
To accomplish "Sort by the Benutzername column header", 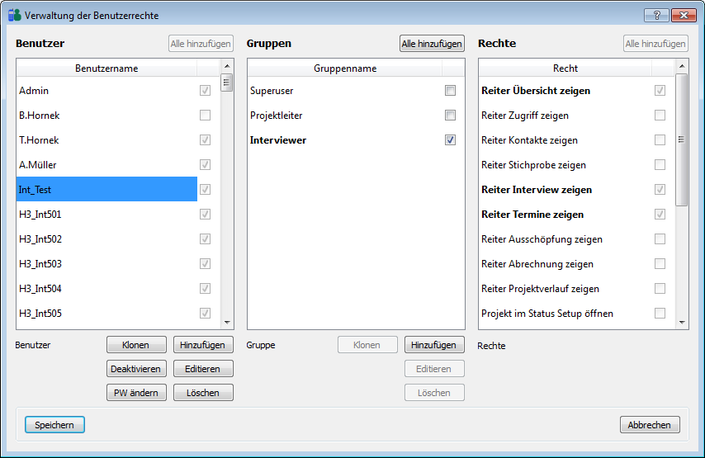I will pyautogui.click(x=106, y=68).
